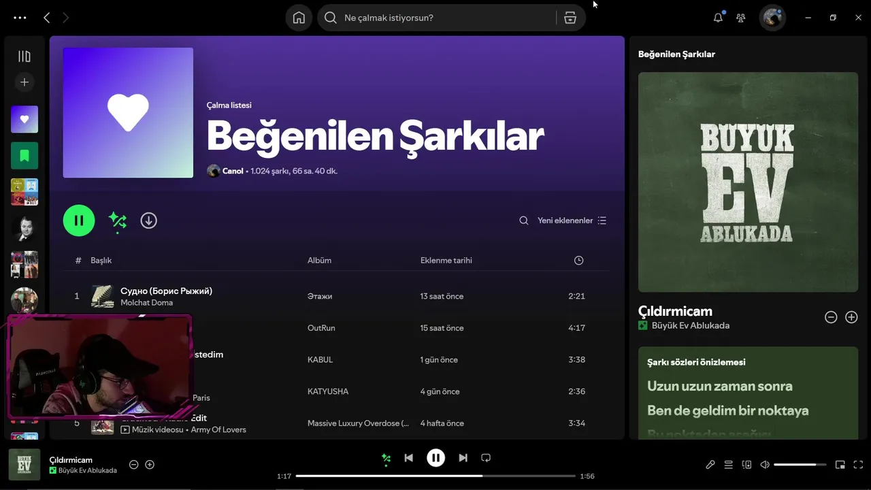Sort by the Eklenme tarihi column header
871x490 pixels.
click(446, 261)
